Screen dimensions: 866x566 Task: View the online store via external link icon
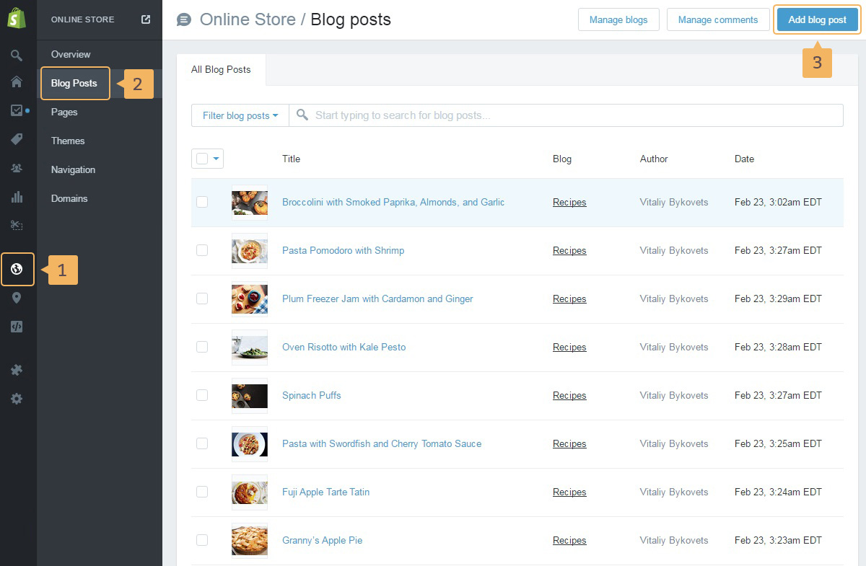pyautogui.click(x=146, y=19)
